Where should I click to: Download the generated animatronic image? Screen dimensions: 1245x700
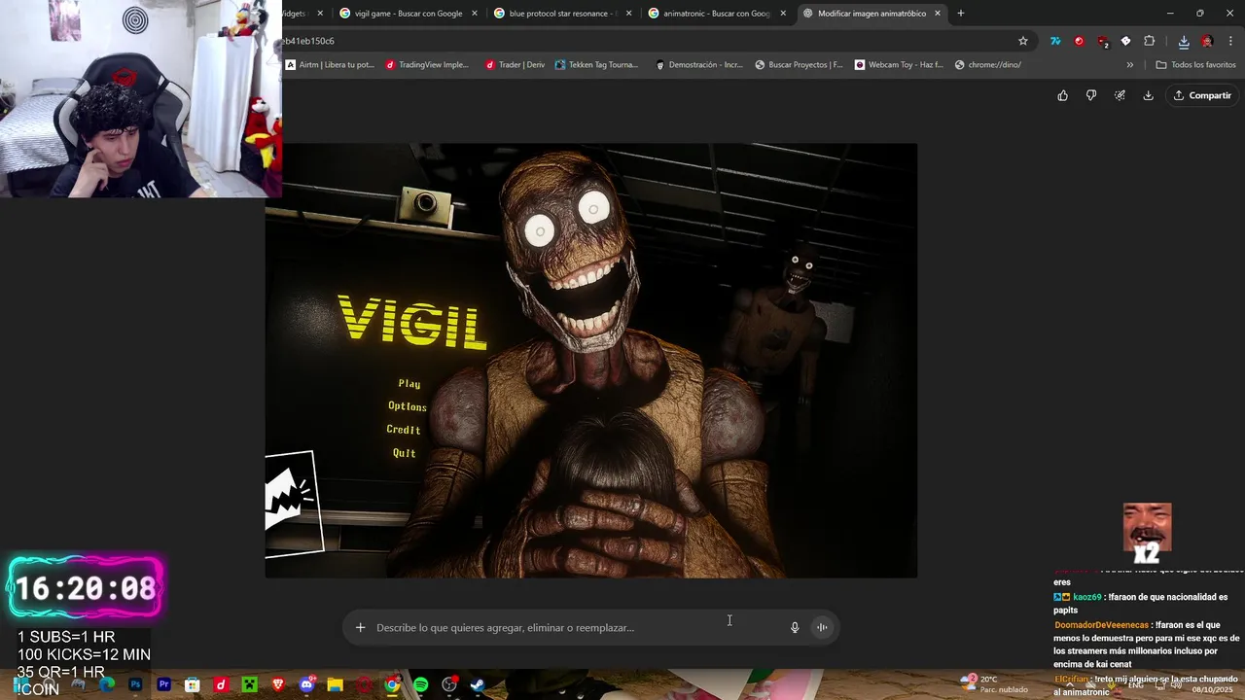pos(1148,95)
